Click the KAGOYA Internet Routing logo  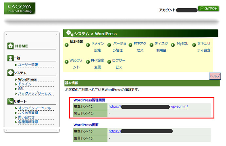20,9
